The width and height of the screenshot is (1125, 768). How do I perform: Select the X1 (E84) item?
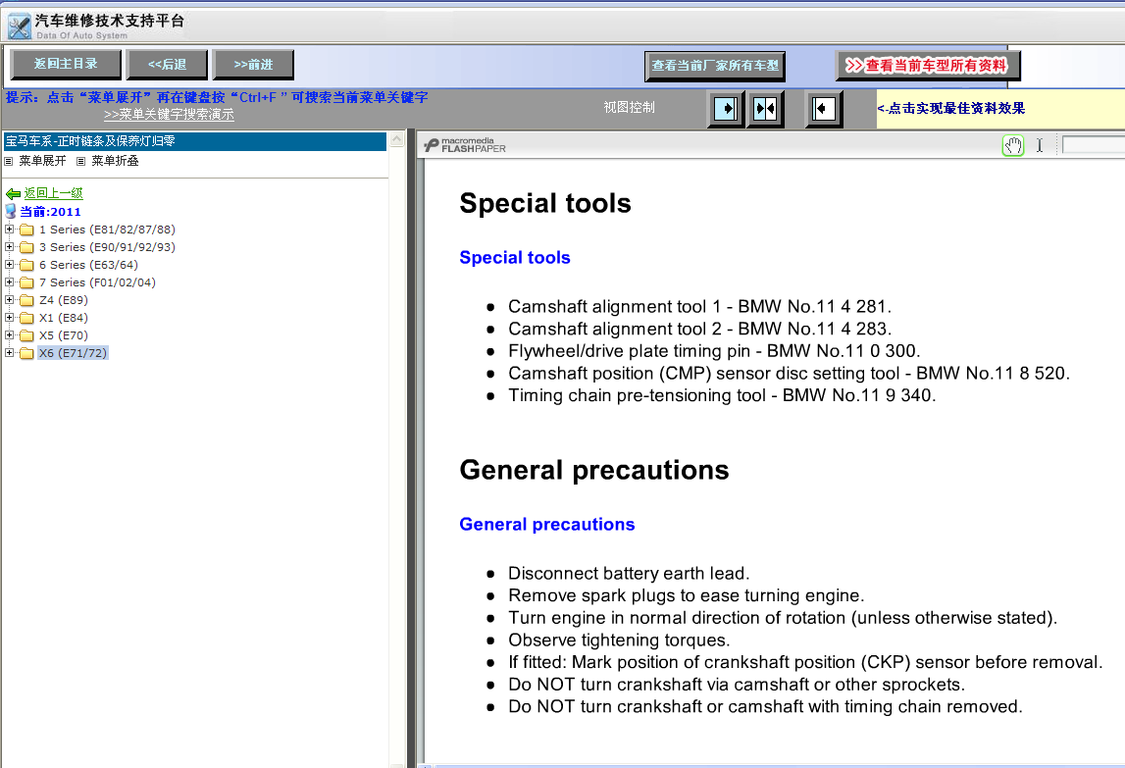(x=63, y=318)
